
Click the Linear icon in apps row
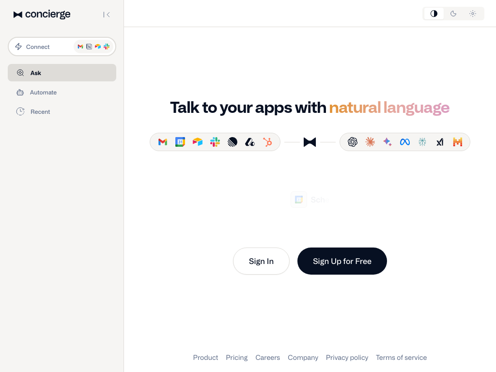[x=232, y=142]
